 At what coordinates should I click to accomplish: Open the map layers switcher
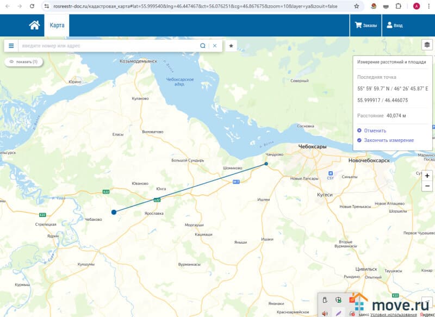click(427, 45)
